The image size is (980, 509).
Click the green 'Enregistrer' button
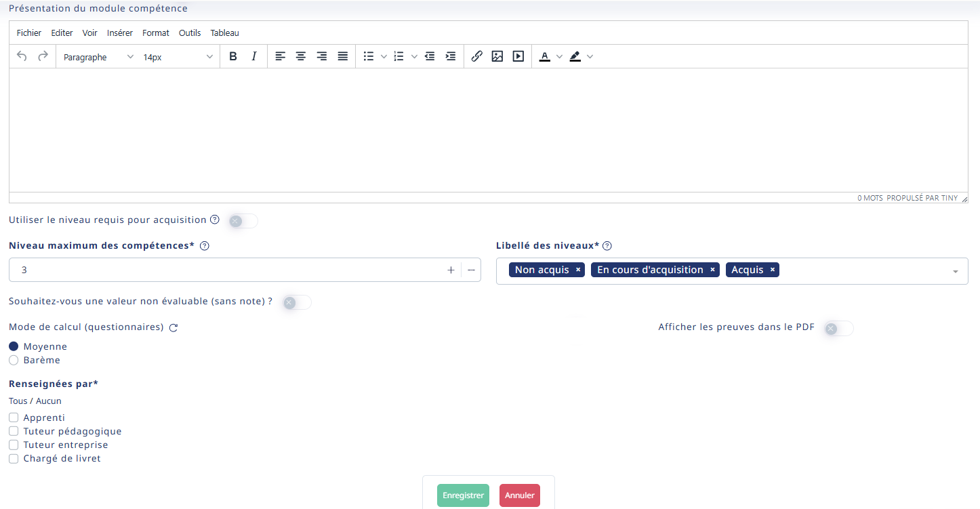(464, 495)
